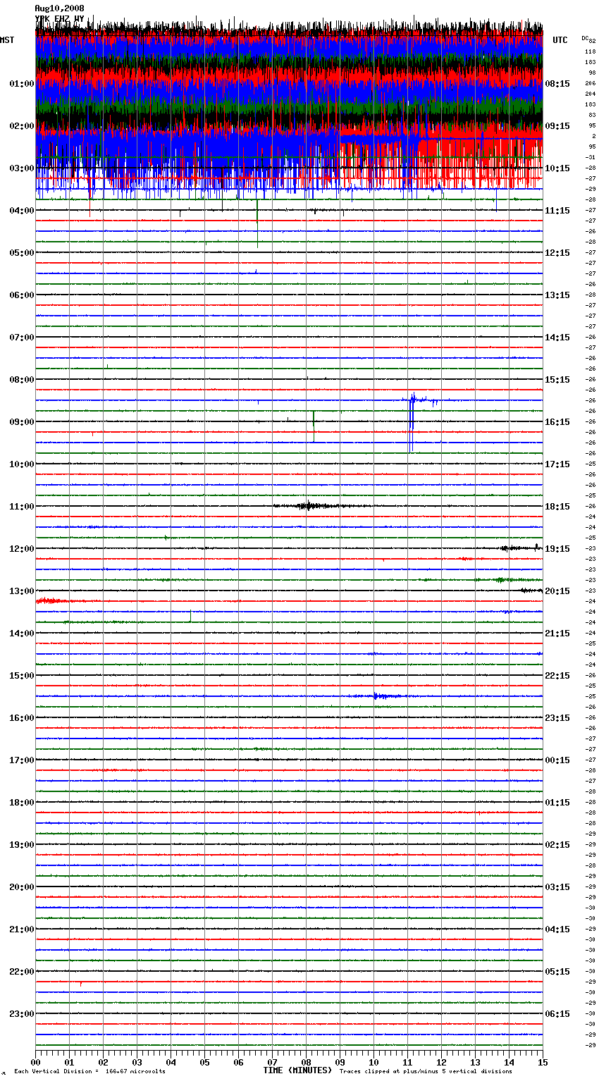Click the 08:00 MST time label
Image resolution: width=599 pixels, height=1081 pixels.
[22, 380]
